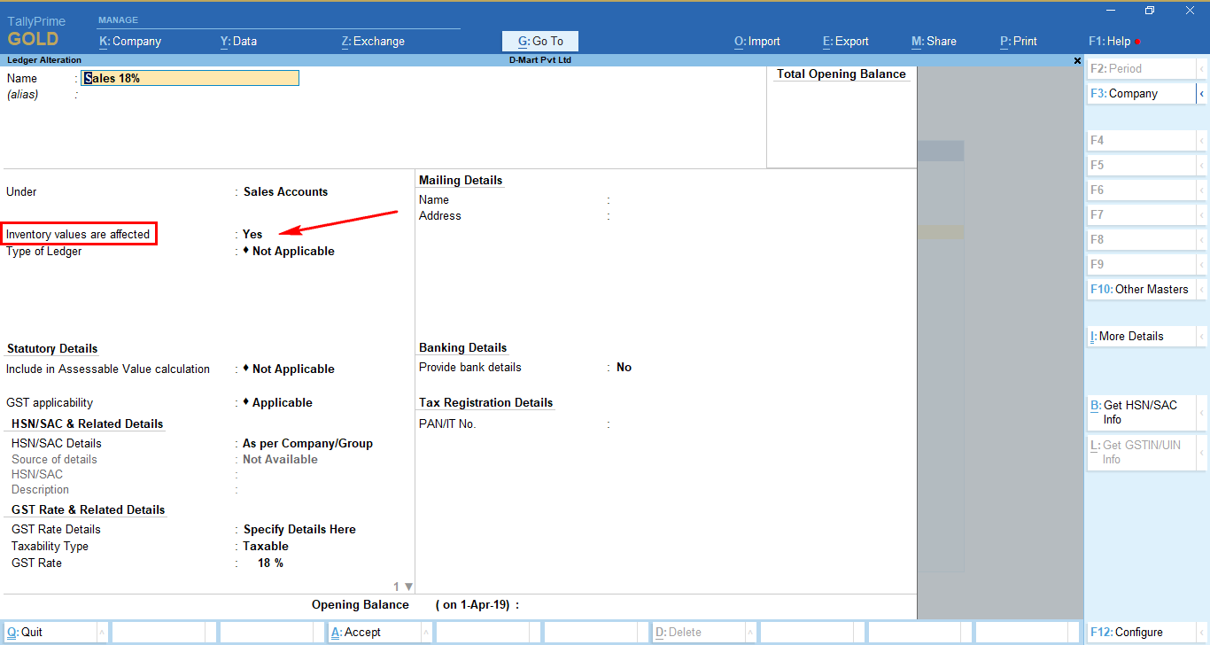
Task: Toggle the Inventory values are affected Yes value
Action: tap(252, 235)
